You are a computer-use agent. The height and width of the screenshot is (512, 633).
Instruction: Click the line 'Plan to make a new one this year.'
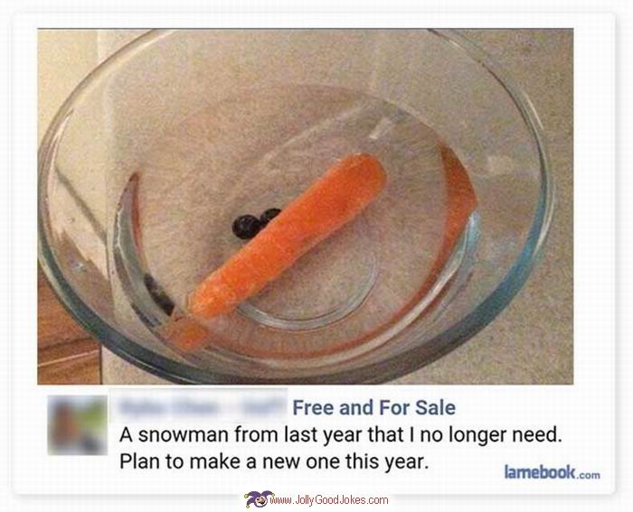[274, 461]
